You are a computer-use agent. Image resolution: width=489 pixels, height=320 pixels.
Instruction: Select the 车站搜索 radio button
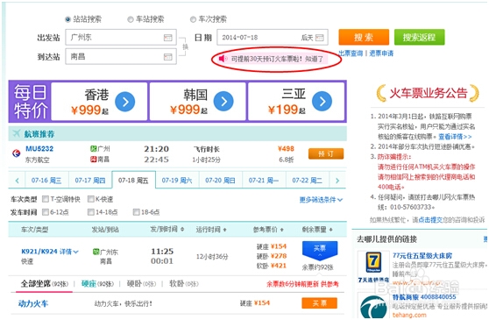coord(131,19)
